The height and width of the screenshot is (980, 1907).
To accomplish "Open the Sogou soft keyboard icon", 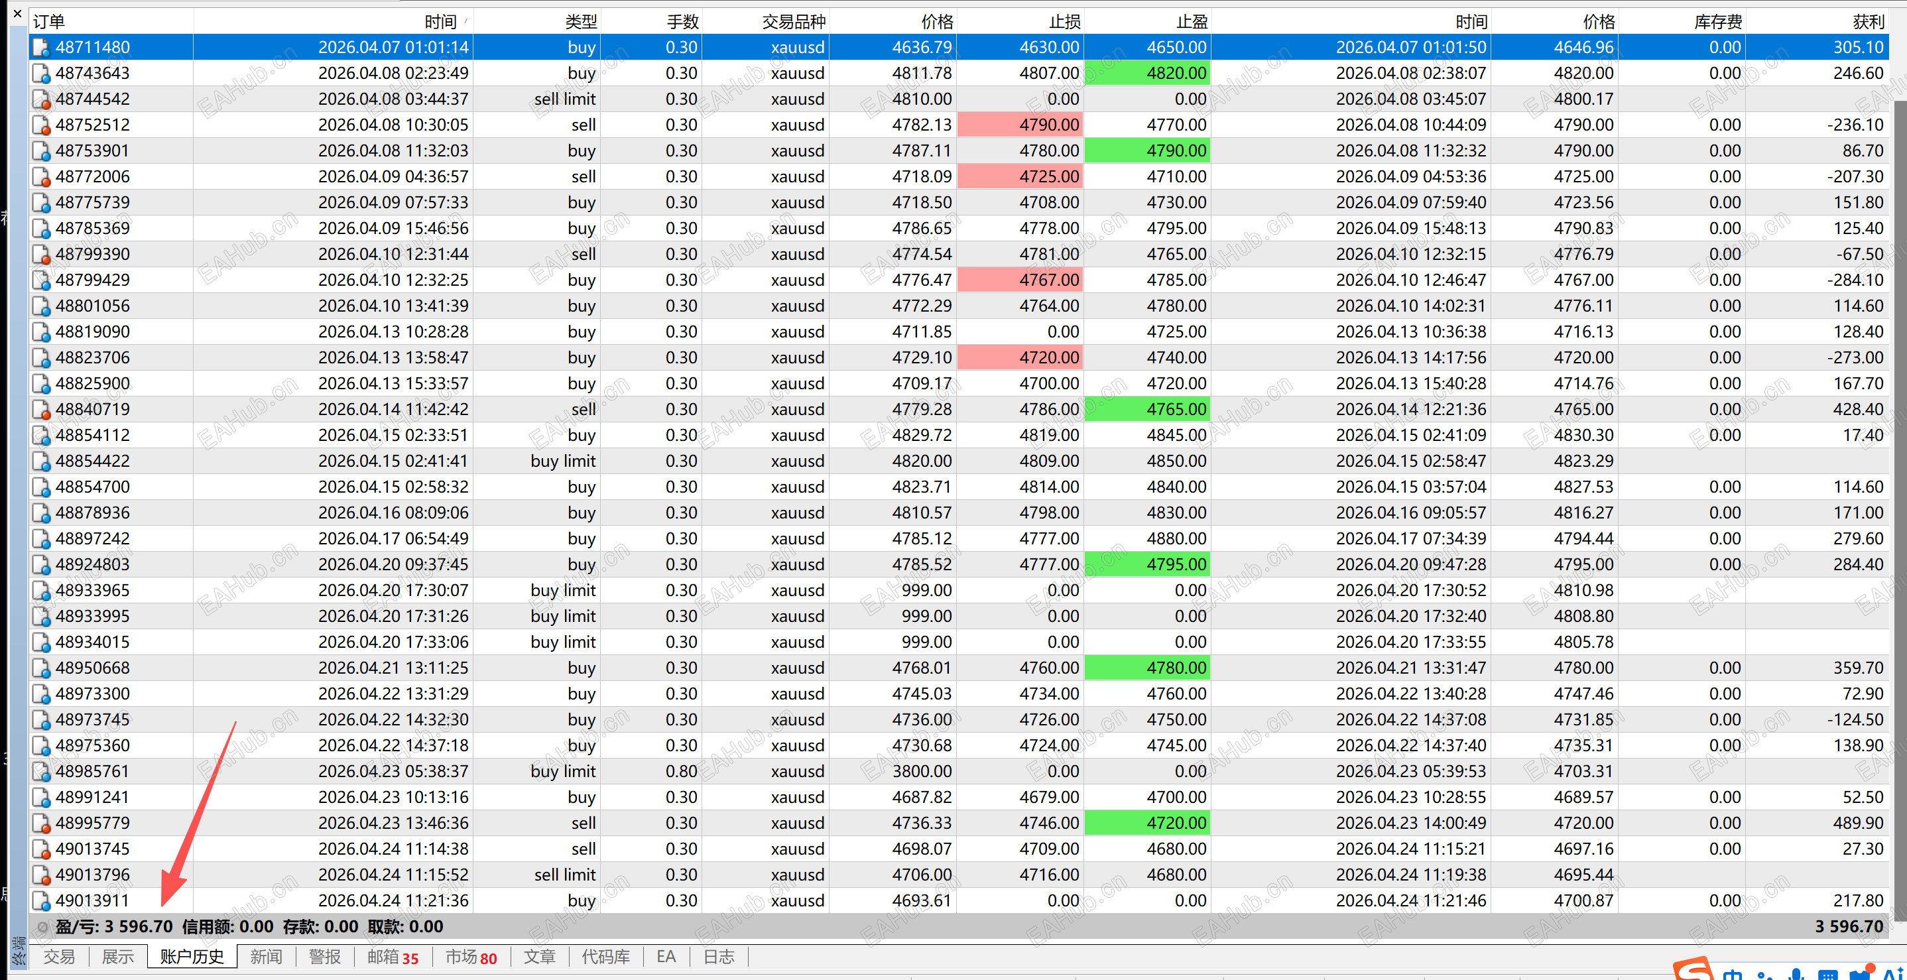I will [1828, 974].
